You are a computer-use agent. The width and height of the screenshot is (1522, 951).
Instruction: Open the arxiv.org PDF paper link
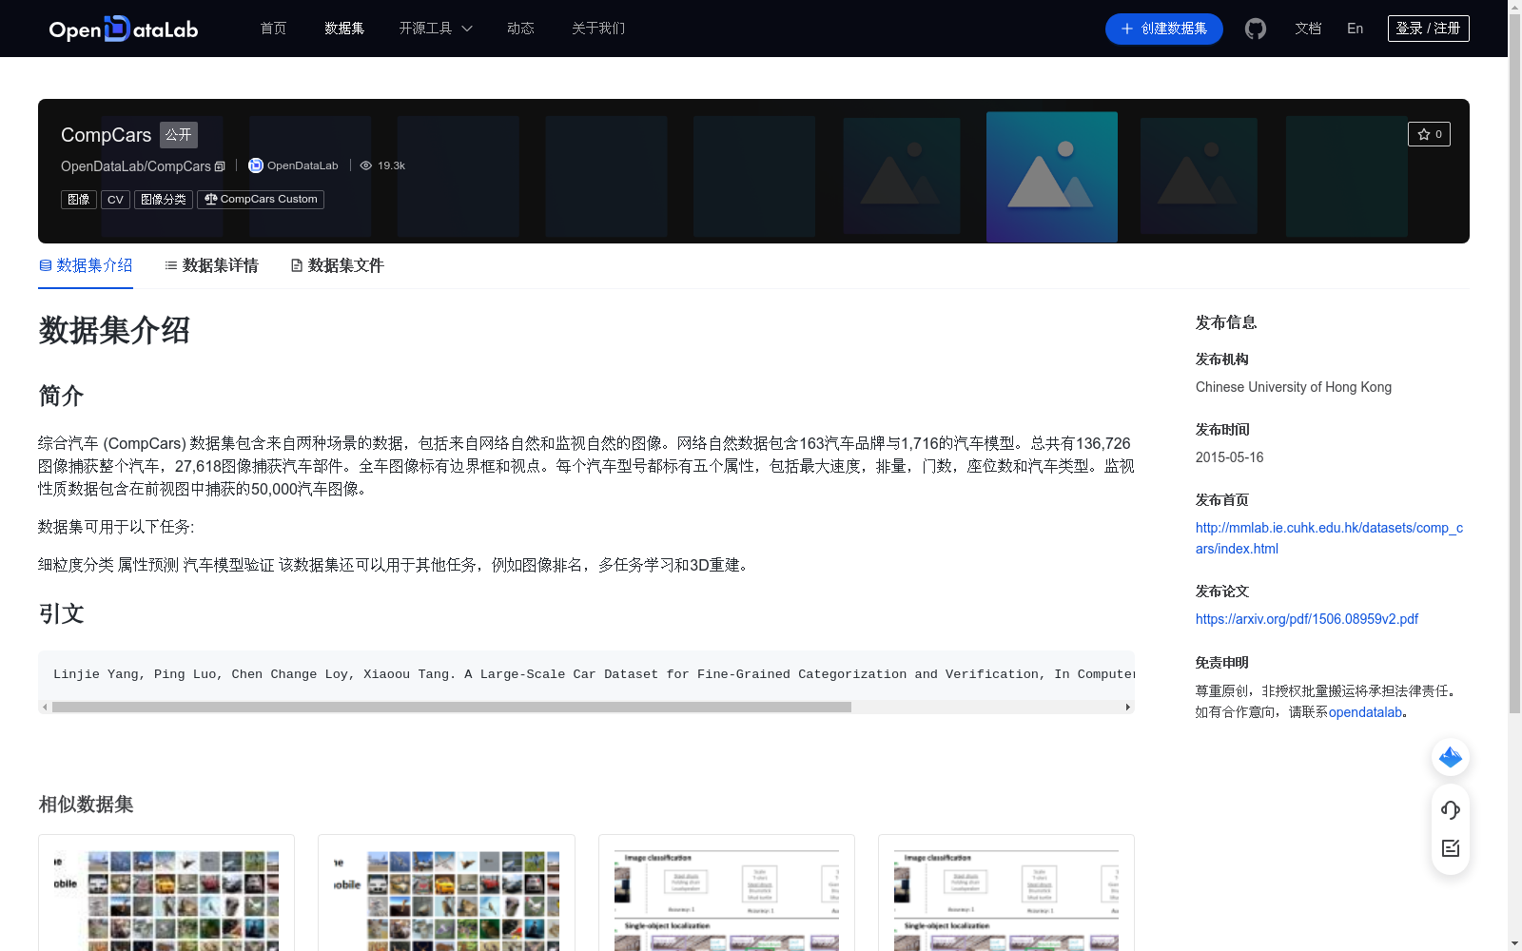tap(1306, 618)
